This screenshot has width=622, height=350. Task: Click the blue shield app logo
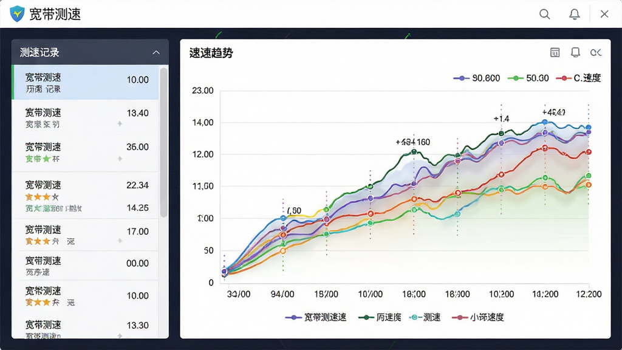coord(17,14)
